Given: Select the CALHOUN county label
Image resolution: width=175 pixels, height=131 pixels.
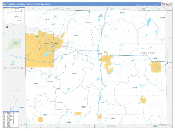Looking at the screenshot, I should 147,53.
